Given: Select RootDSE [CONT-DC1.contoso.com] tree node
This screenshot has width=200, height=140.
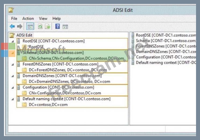Looking at the screenshot, I should tap(53, 41).
